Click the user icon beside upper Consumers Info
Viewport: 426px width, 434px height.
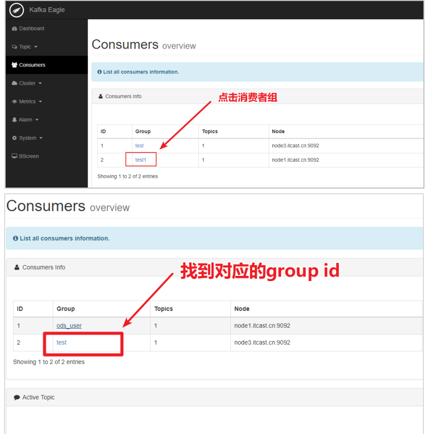(100, 96)
